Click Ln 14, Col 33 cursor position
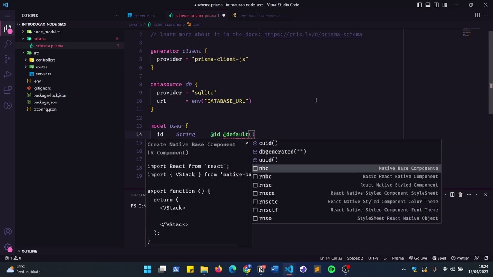Screen dimensions: 493x277 click(331, 258)
